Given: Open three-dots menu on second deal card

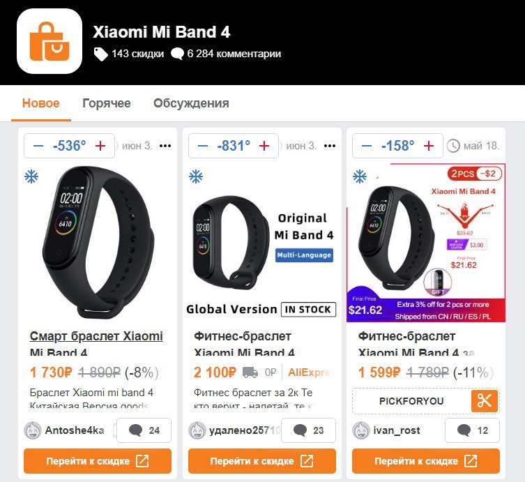Looking at the screenshot, I should [x=330, y=146].
